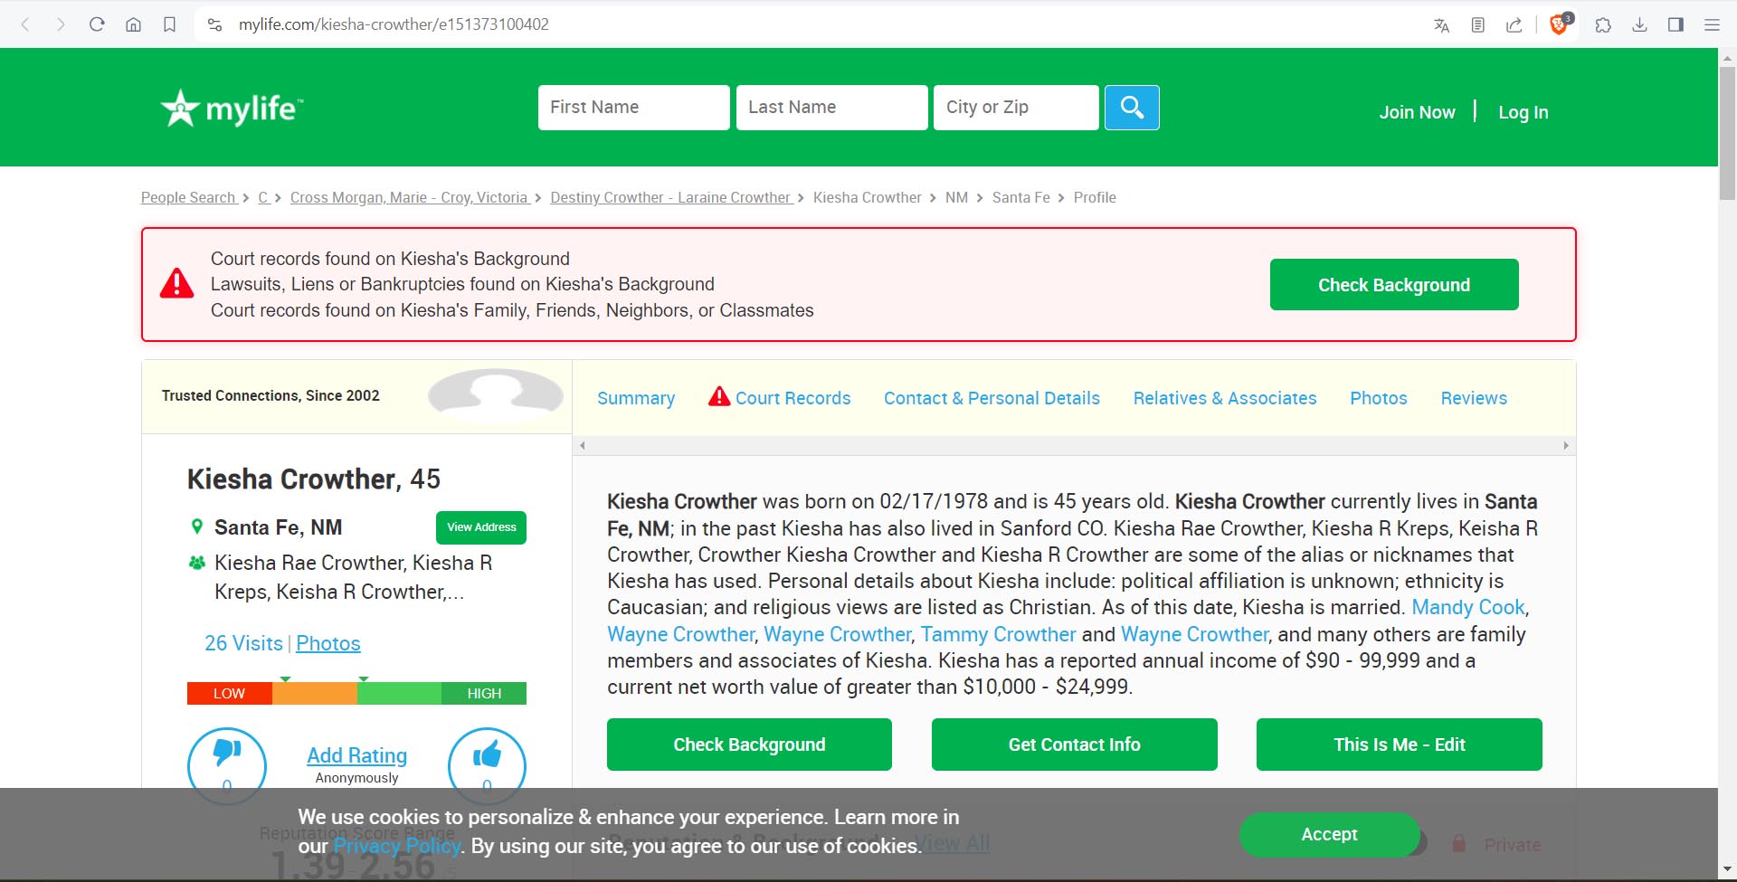Image resolution: width=1737 pixels, height=882 pixels.
Task: Open the extensions puzzle icon
Action: 1603,24
